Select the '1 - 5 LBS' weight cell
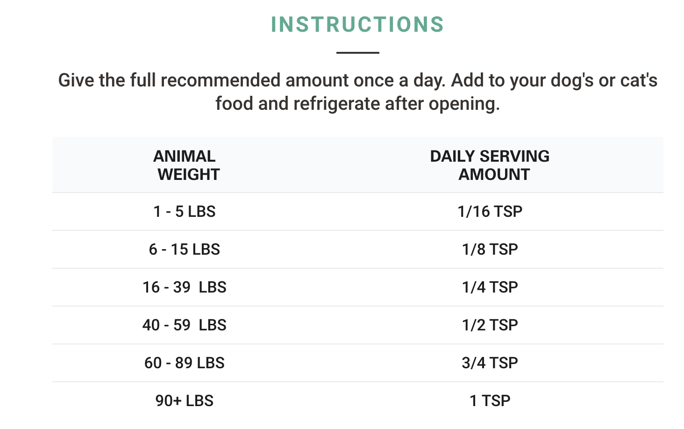This screenshot has height=429, width=684. click(185, 212)
